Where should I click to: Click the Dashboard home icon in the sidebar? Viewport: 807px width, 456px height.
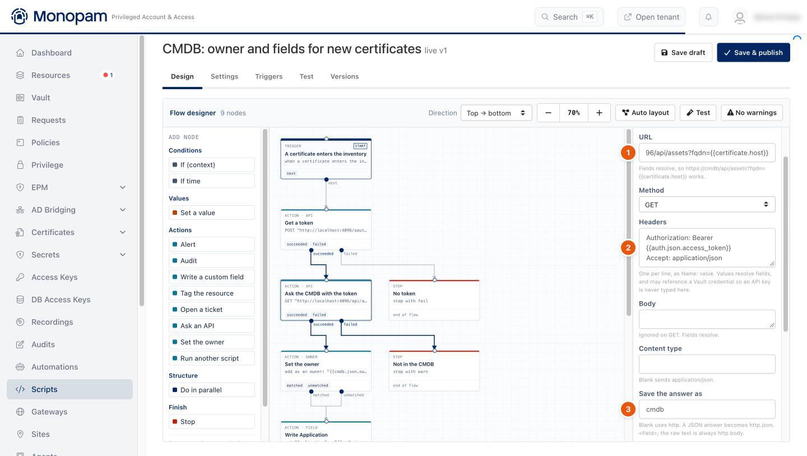click(20, 53)
